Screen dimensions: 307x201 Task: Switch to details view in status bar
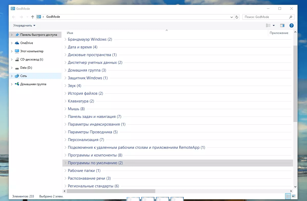click(x=288, y=196)
